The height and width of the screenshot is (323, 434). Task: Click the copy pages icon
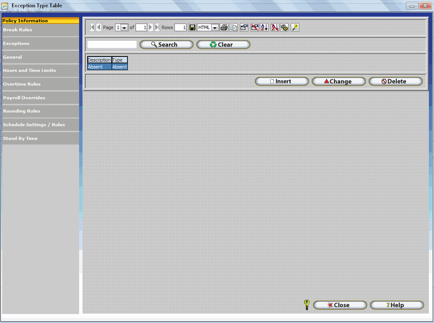233,27
